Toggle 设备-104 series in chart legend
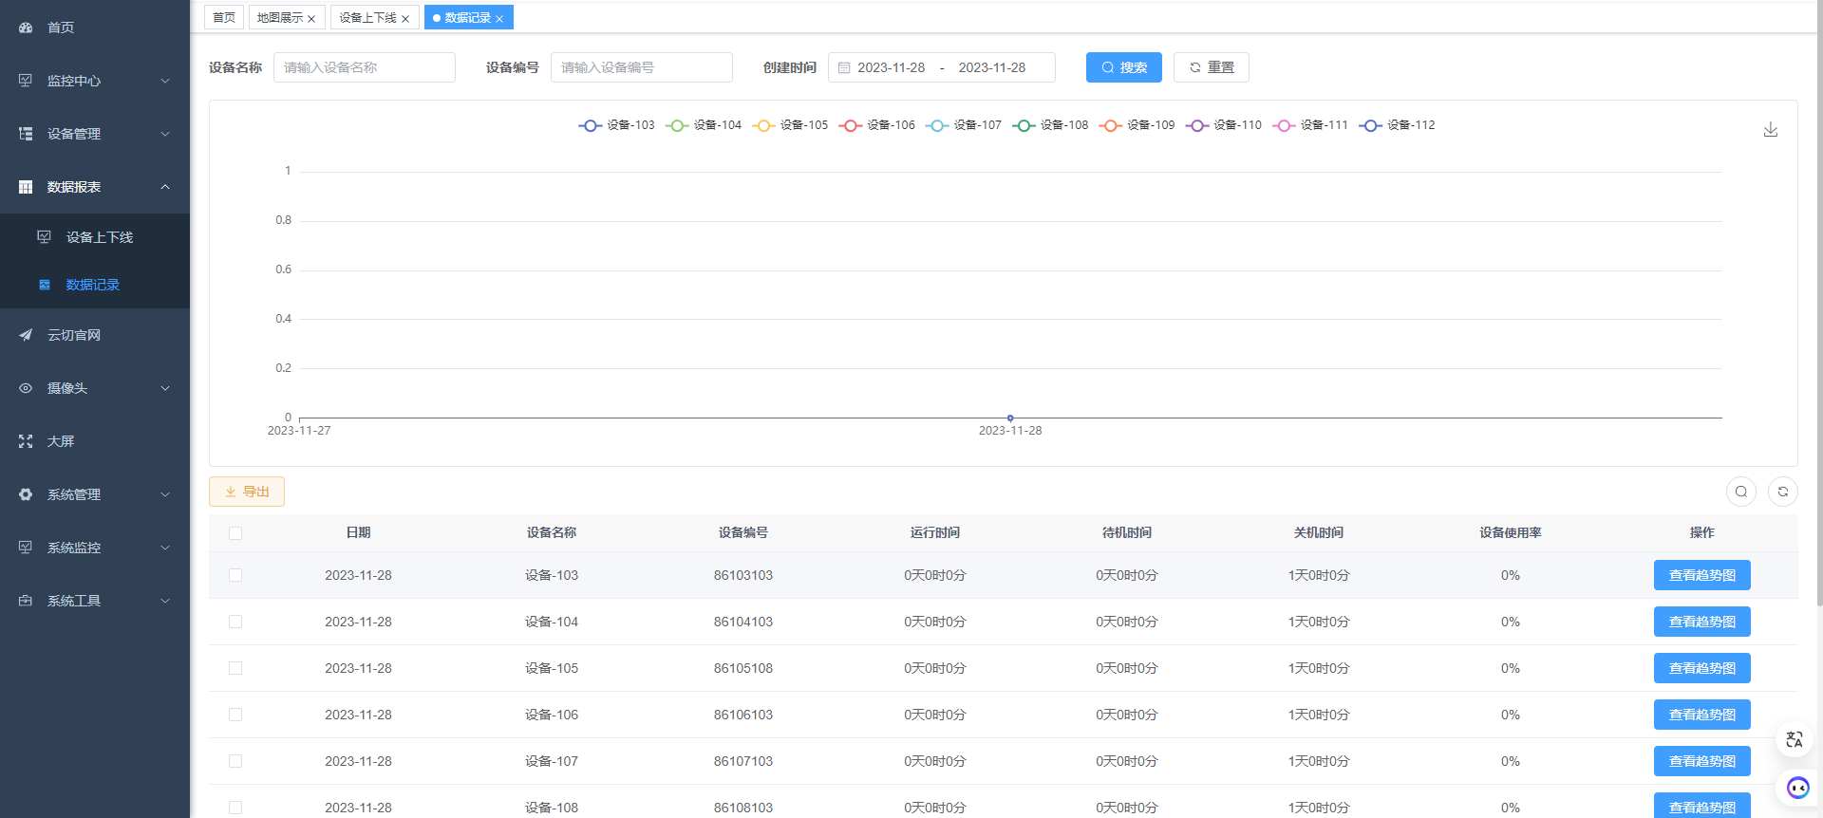This screenshot has width=1823, height=818. pos(704,125)
